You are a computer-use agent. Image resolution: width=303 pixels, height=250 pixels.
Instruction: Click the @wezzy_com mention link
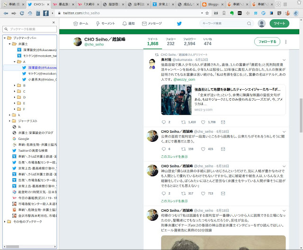184,79
